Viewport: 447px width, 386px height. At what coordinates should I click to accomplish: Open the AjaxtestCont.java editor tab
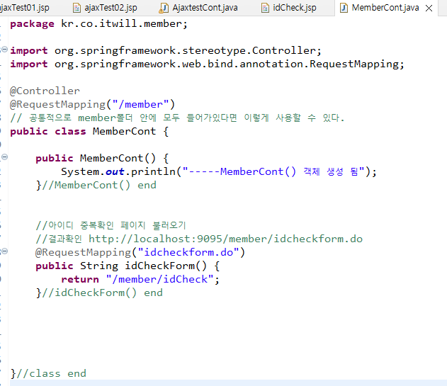[198, 8]
